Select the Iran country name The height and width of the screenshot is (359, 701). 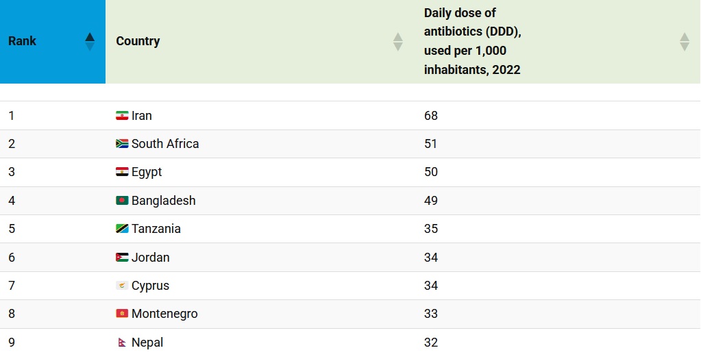coord(142,116)
